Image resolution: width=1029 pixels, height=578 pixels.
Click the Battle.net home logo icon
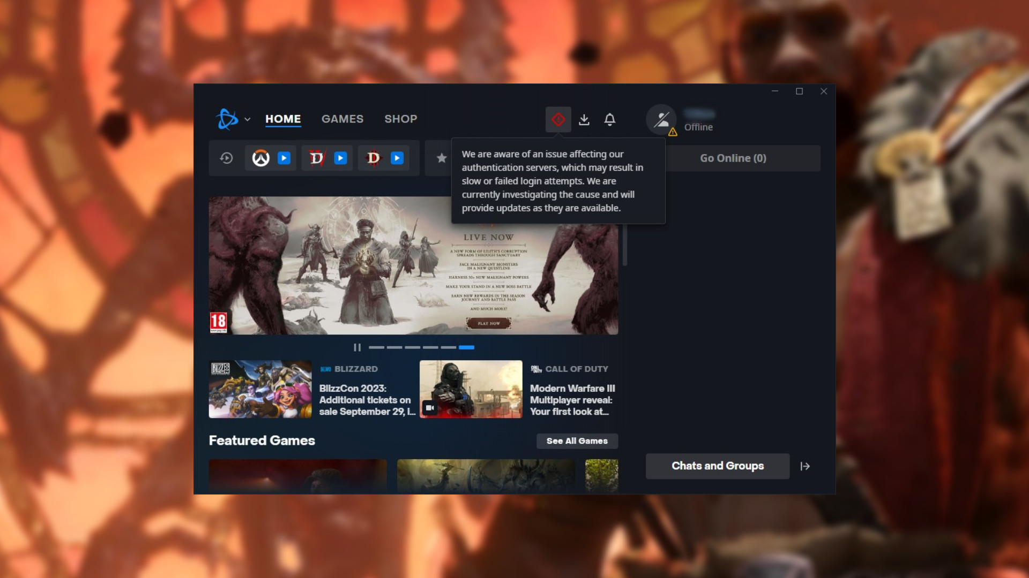pyautogui.click(x=227, y=119)
